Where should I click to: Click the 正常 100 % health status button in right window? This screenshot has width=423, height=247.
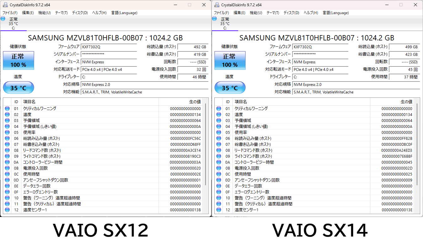[x=230, y=60]
